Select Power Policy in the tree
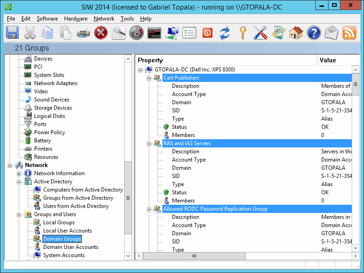Viewport: 364px width, 273px height. (50, 132)
